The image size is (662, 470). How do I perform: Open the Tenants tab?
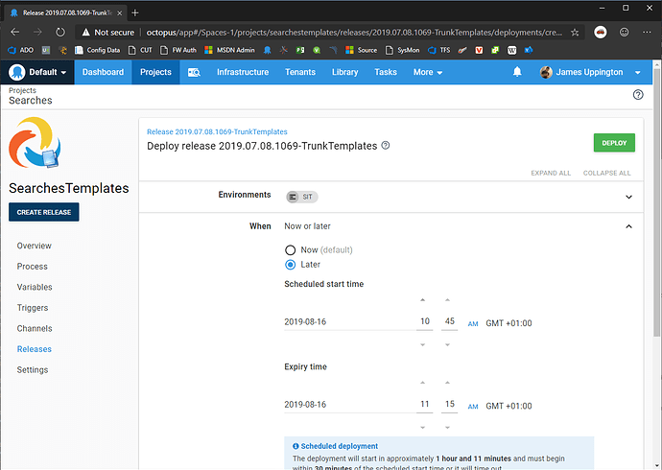pos(300,72)
